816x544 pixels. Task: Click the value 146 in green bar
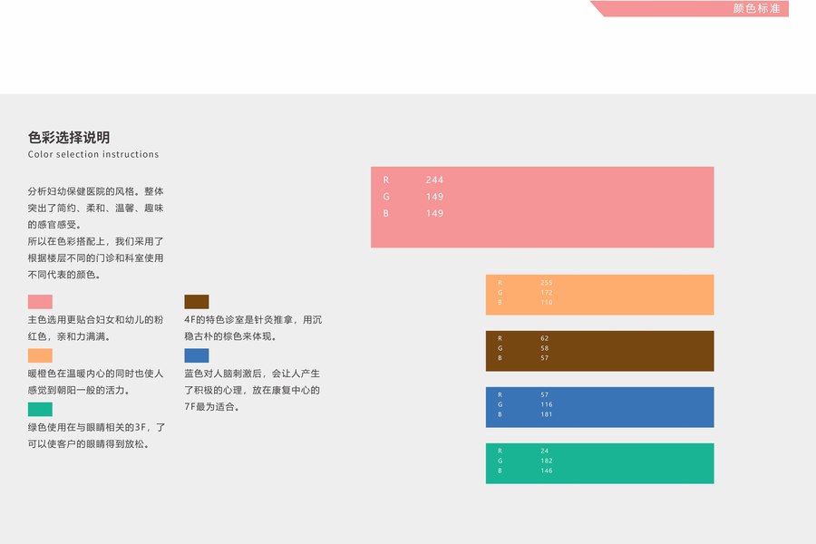(546, 471)
